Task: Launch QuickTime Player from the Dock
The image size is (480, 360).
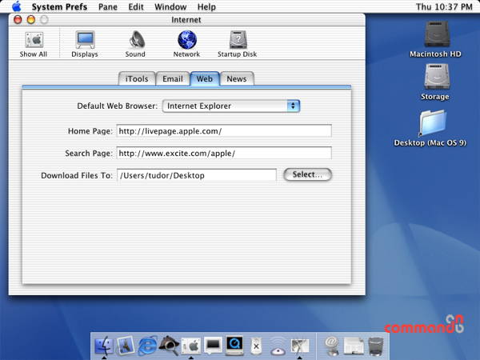Action: (x=234, y=346)
